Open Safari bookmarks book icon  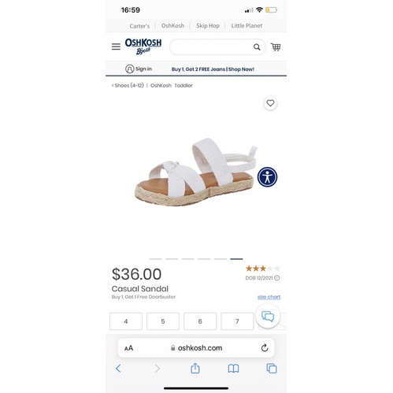pos(233,369)
